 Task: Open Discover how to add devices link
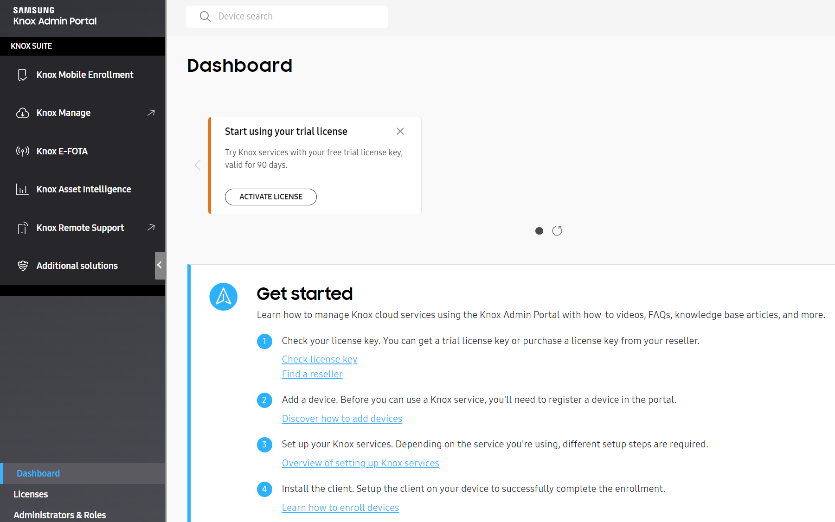click(x=342, y=419)
